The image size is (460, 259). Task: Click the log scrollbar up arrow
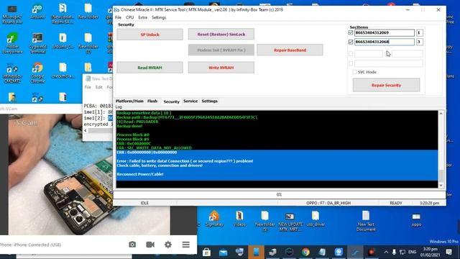[441, 114]
